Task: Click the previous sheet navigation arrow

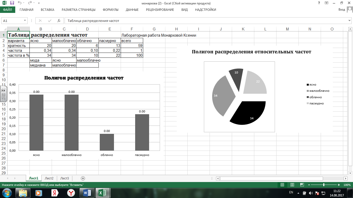Action: tap(7, 178)
